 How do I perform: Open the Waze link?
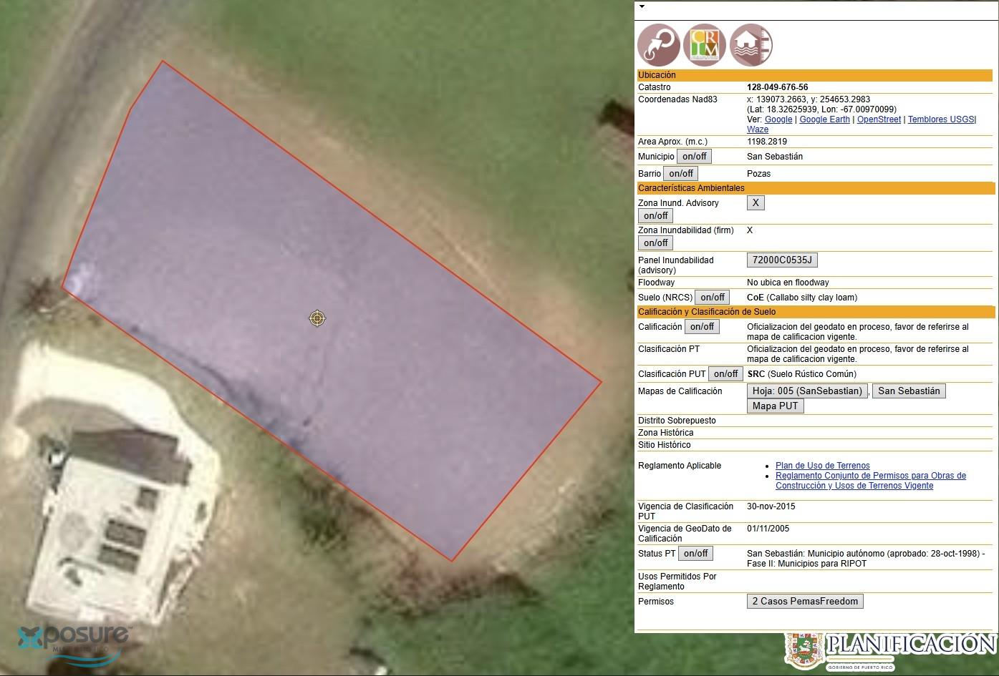point(757,129)
